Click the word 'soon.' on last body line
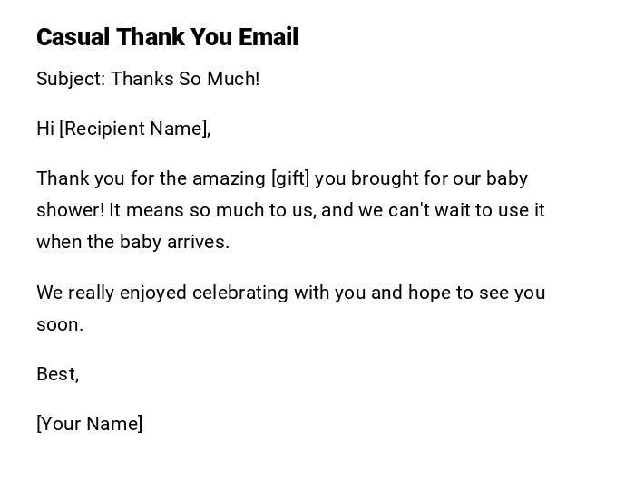 (x=60, y=324)
